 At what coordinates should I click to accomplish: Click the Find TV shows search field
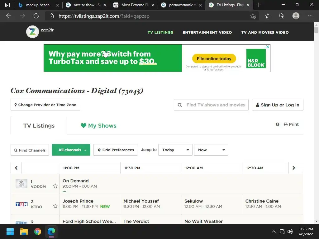pos(211,105)
